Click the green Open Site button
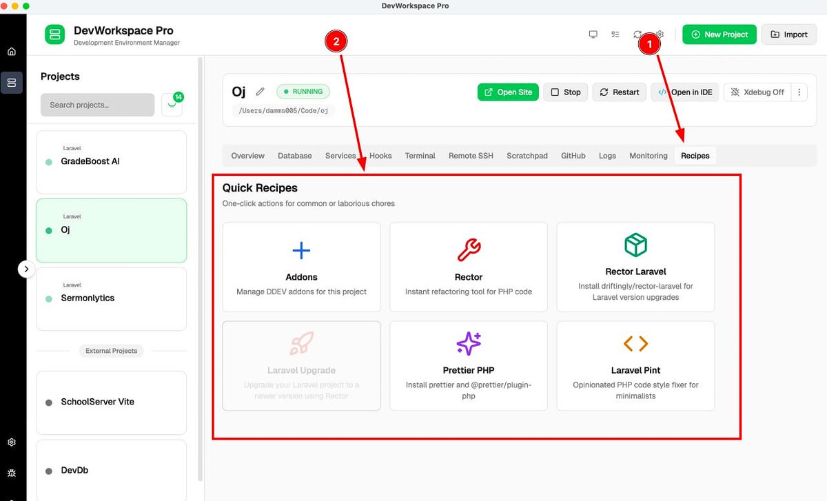 (x=508, y=92)
